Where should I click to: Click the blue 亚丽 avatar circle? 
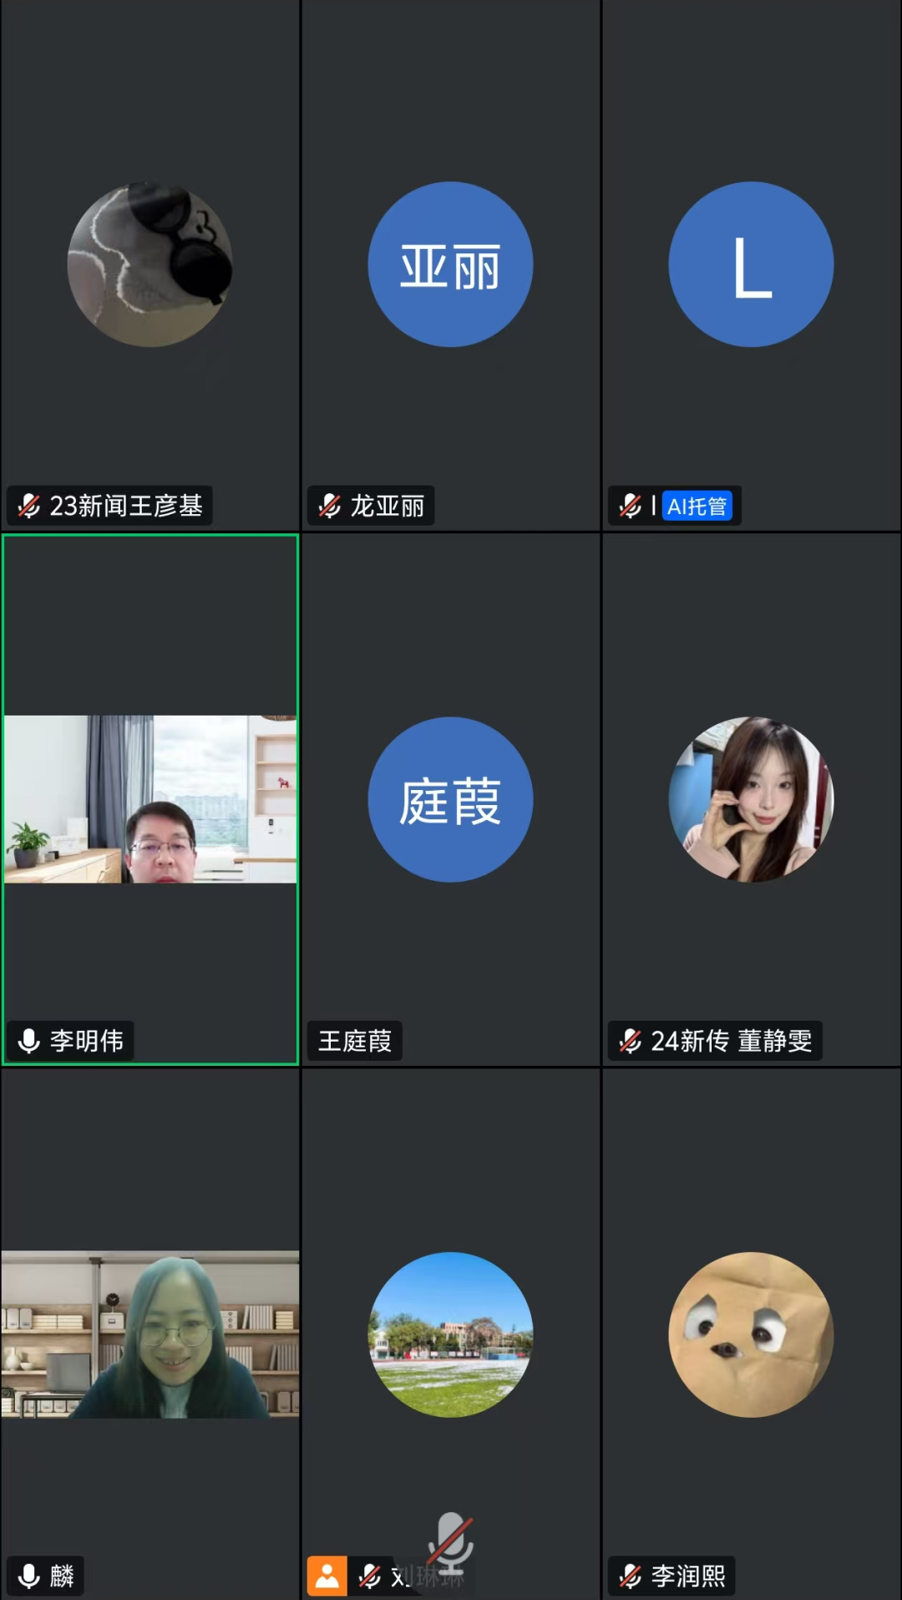451,264
